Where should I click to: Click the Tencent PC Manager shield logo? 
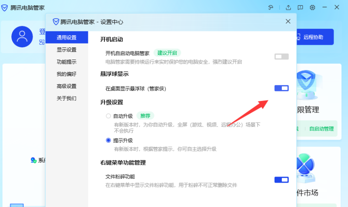(4, 8)
